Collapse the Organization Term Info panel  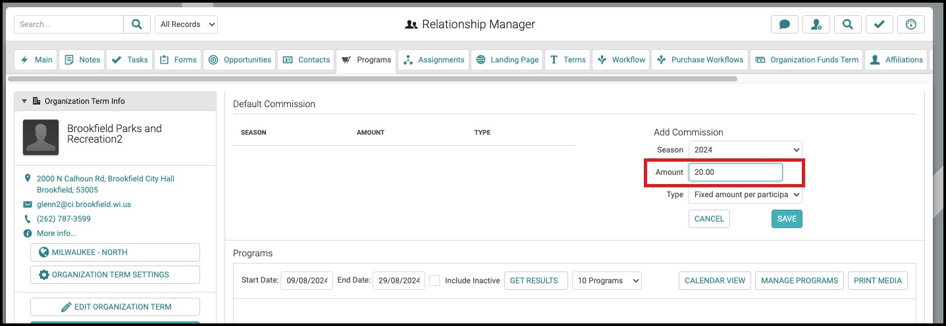click(24, 101)
